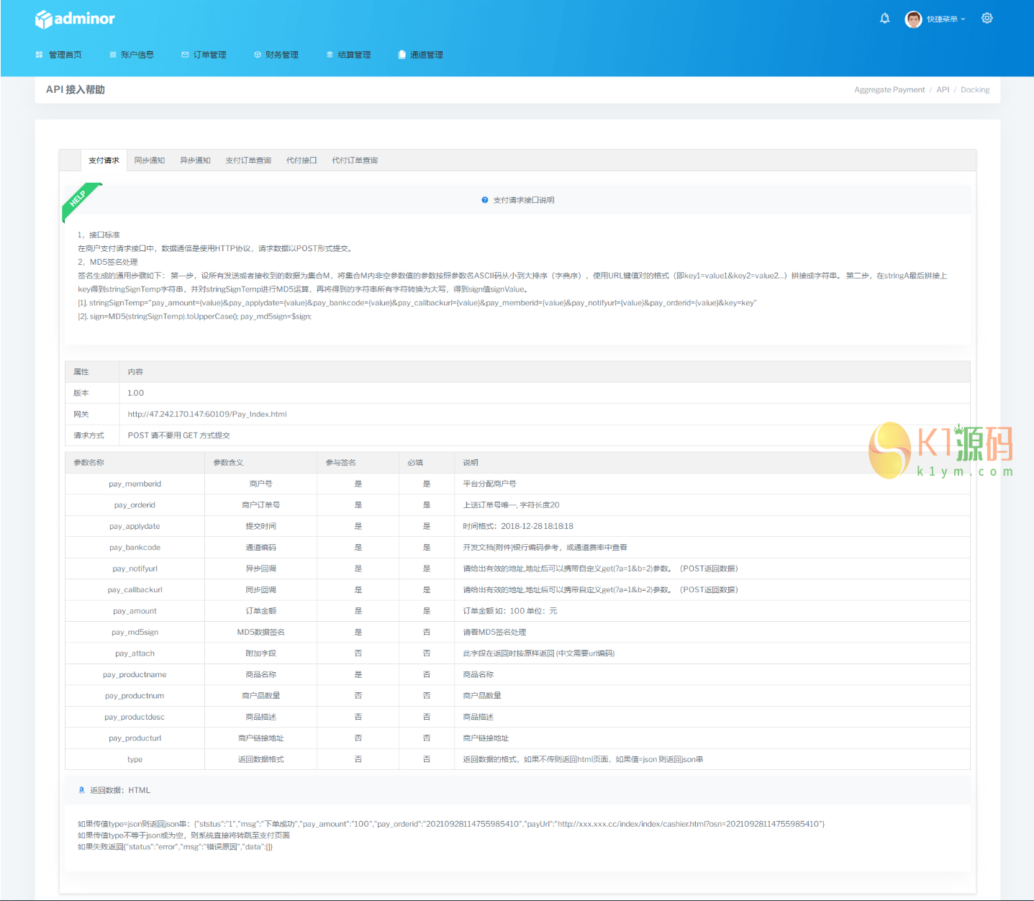The width and height of the screenshot is (1034, 901).
Task: Click the API breadcrumb link
Action: tap(943, 90)
